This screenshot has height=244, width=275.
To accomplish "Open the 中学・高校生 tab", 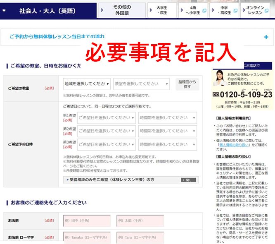I will 224,10.
